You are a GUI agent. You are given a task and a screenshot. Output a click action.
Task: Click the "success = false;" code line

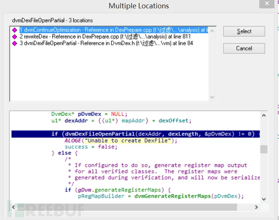pyautogui.click(x=91, y=147)
